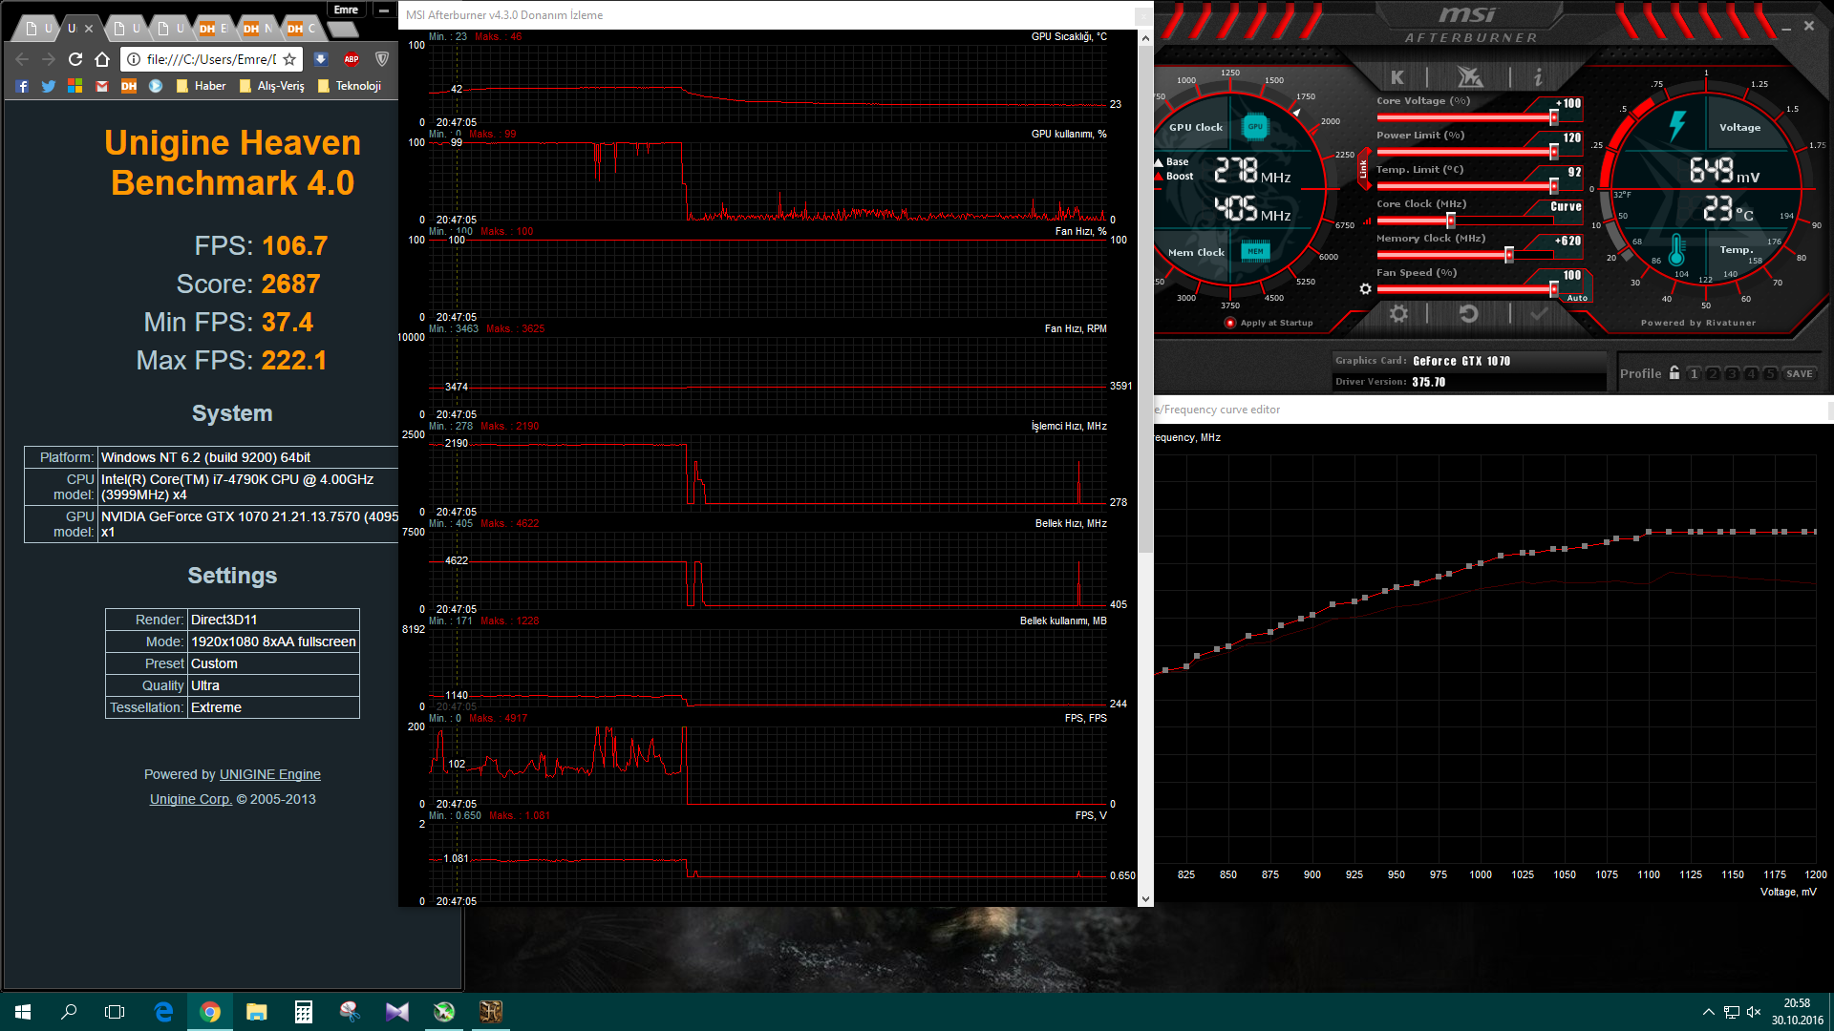The width and height of the screenshot is (1834, 1031).
Task: Click the Fan Speed slider handle
Action: tap(1554, 289)
